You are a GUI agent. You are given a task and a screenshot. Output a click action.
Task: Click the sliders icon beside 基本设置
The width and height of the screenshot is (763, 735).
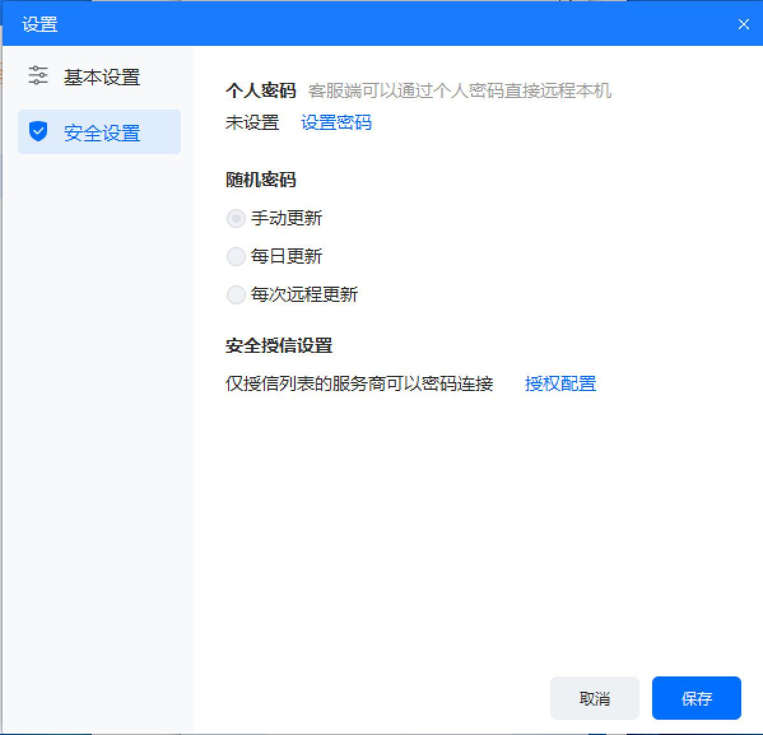(38, 76)
